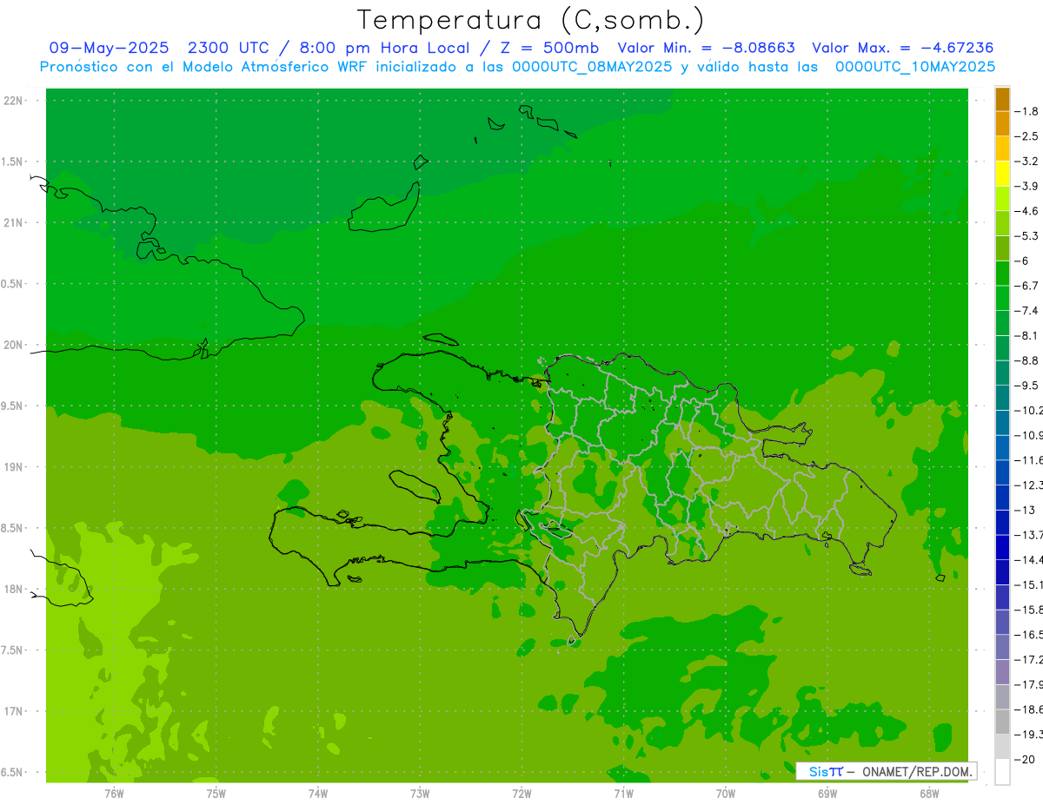Click the '17N' latitude label
This screenshot has width=1043, height=805.
tap(13, 711)
